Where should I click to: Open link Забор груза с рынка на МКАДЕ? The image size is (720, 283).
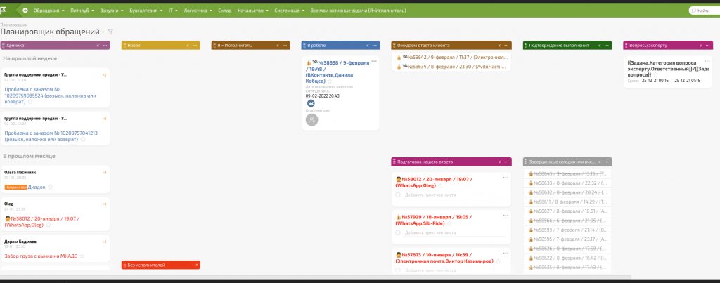pos(41,255)
